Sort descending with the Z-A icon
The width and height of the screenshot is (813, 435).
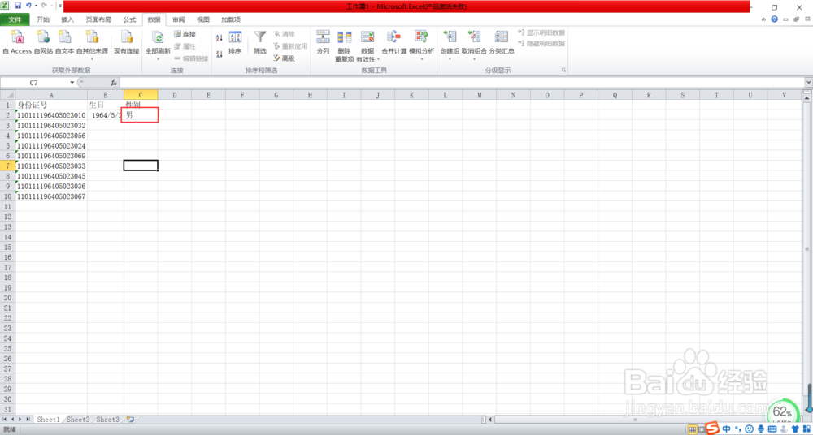tap(219, 54)
